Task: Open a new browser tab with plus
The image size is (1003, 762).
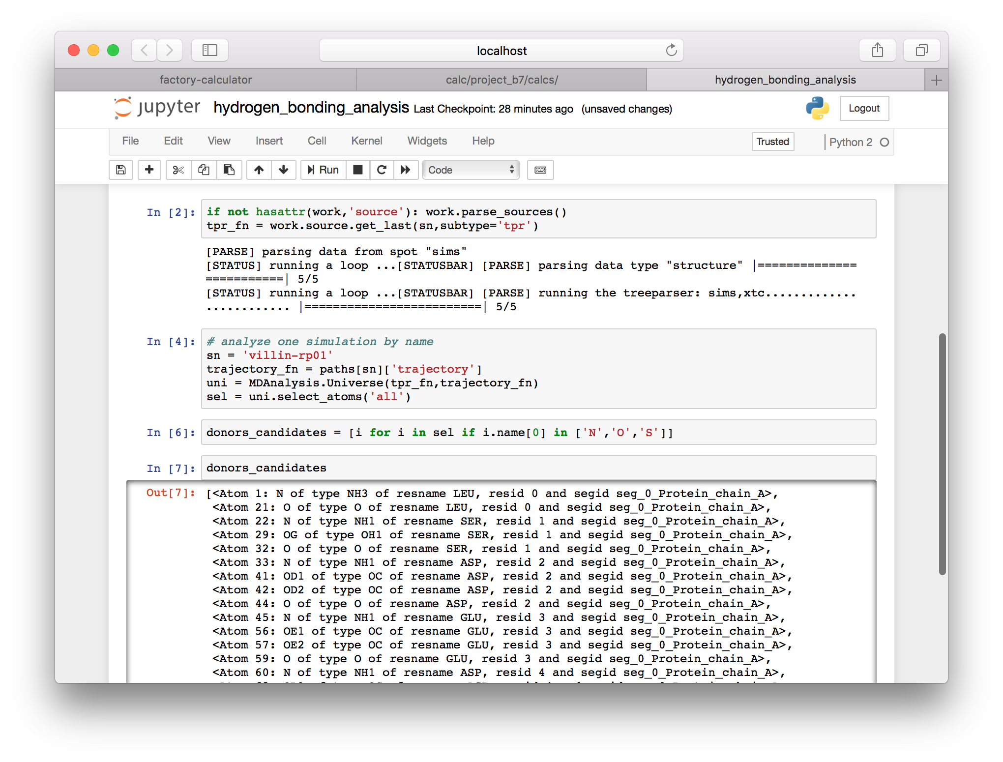Action: pyautogui.click(x=936, y=80)
